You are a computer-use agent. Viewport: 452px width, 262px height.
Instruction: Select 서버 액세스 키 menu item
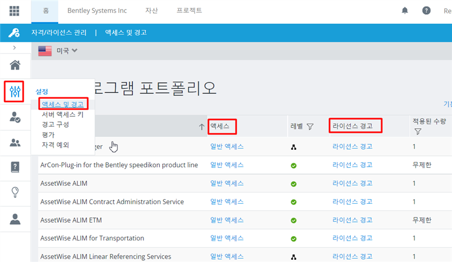pos(63,115)
